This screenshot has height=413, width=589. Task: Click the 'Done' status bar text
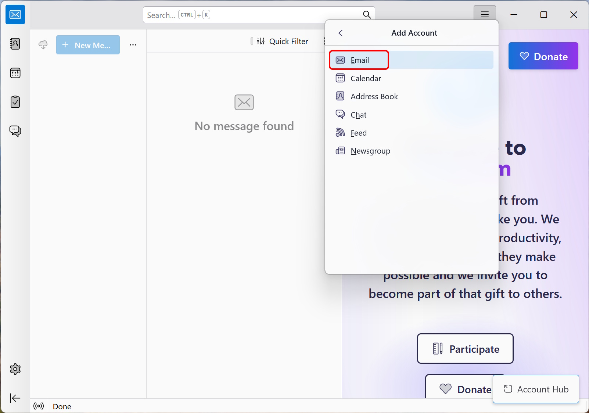click(x=62, y=406)
